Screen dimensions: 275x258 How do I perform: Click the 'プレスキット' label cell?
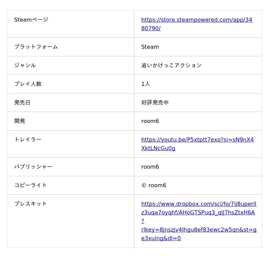(30, 204)
